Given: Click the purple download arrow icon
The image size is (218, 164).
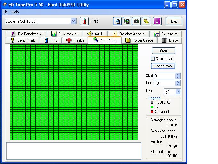Looking at the screenshot, I should coord(157,21).
